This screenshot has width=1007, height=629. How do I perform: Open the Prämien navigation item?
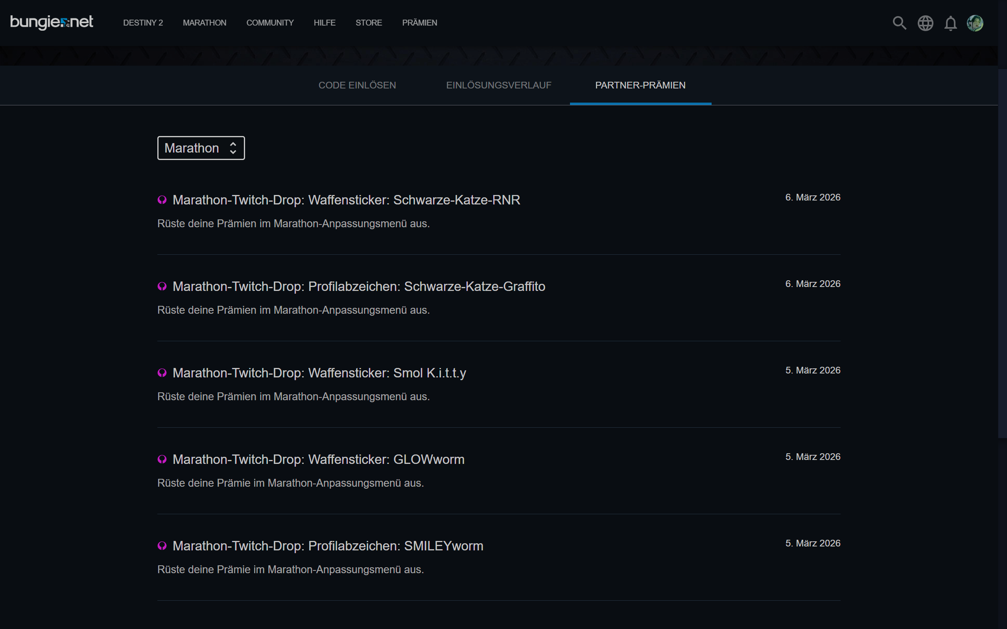coord(419,23)
